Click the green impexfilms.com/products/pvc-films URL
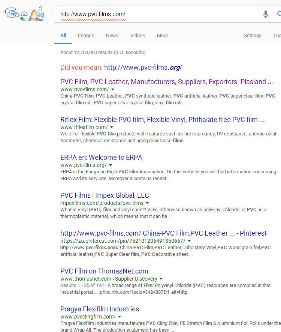The height and width of the screenshot is (332, 281). (x=102, y=203)
